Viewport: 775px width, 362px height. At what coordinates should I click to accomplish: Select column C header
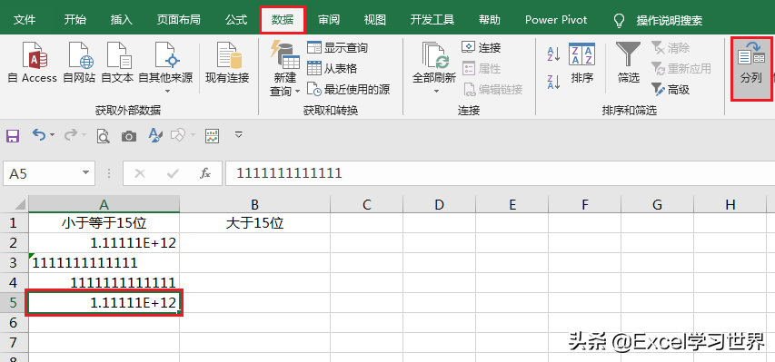coord(367,204)
